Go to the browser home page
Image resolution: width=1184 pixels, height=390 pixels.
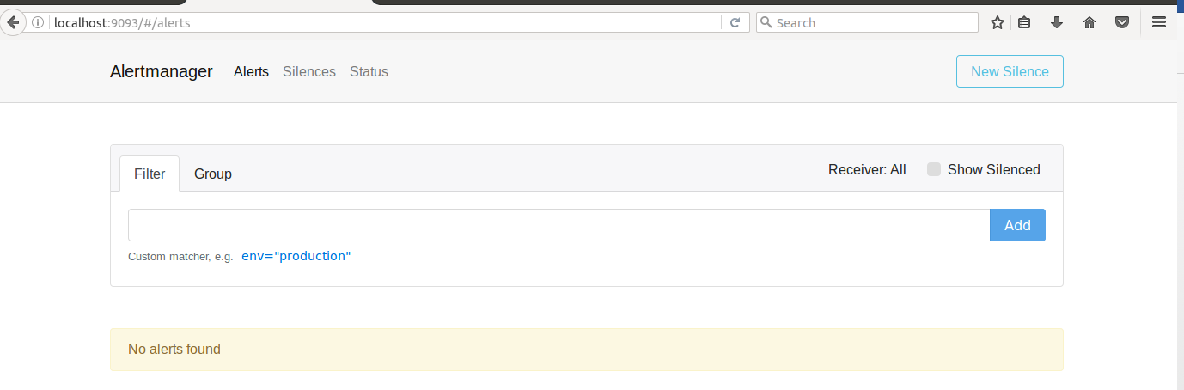(x=1089, y=23)
